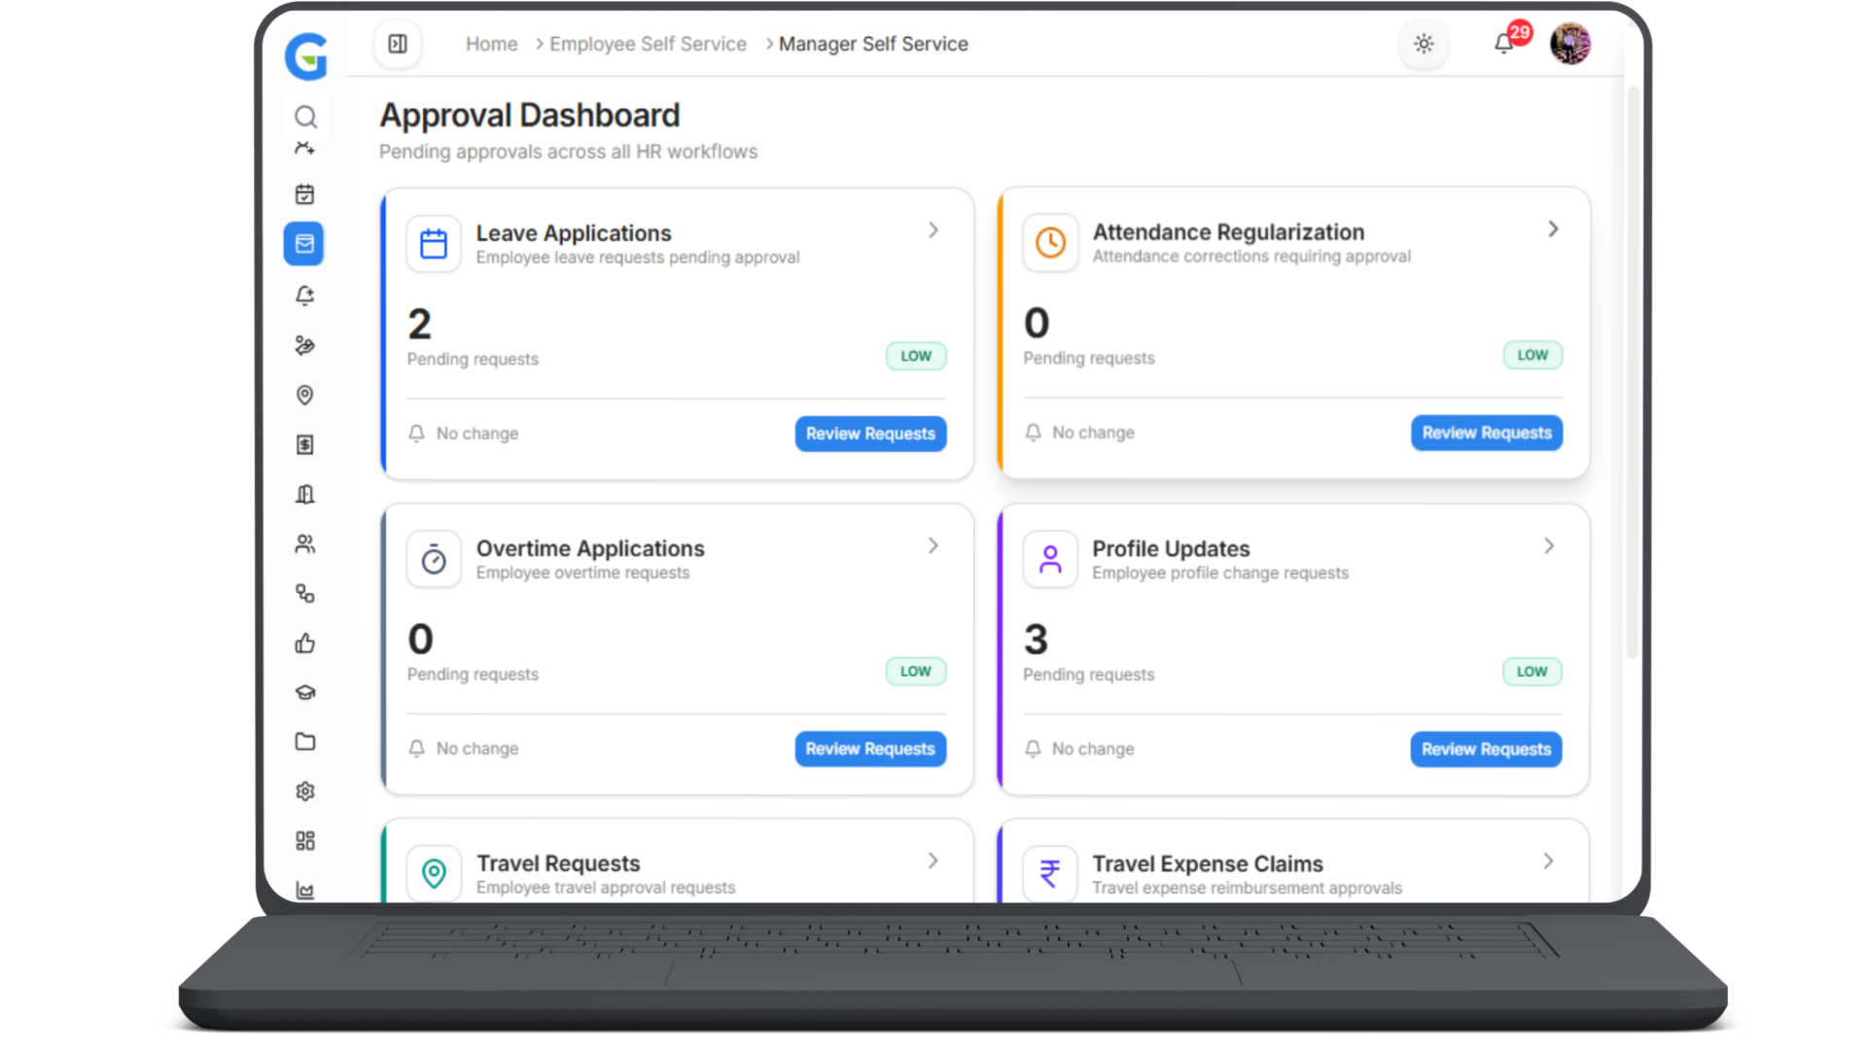
Task: Open the thumbs-up approvals icon in sidebar
Action: pyautogui.click(x=304, y=643)
